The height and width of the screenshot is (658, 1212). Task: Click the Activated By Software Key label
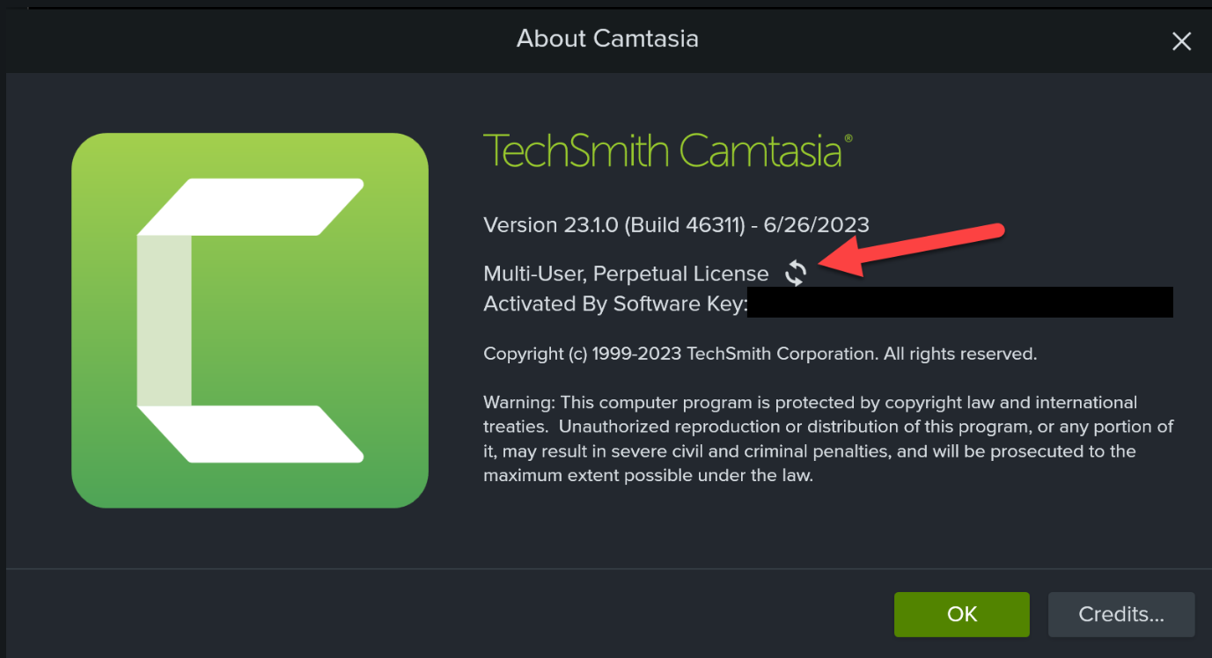tap(615, 303)
